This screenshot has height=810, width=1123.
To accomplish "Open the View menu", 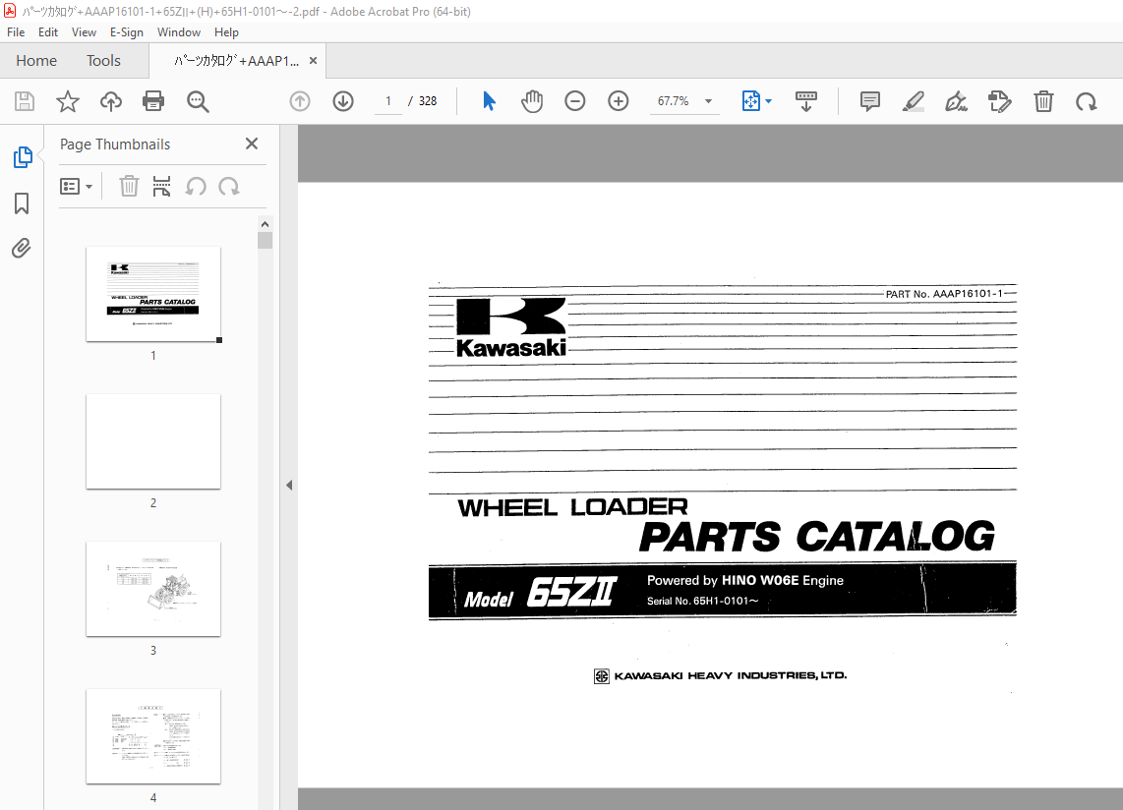I will pyautogui.click(x=84, y=32).
